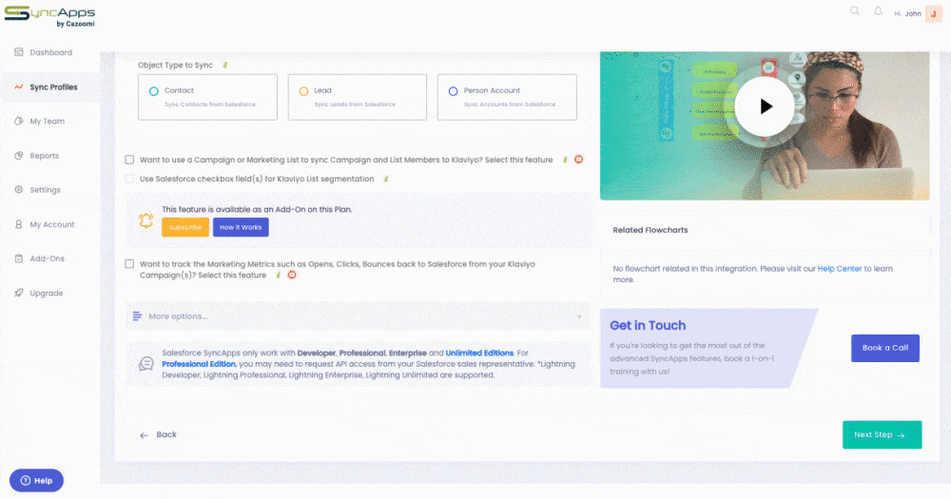Open Settings in sidebar
The height and width of the screenshot is (499, 951).
click(46, 190)
